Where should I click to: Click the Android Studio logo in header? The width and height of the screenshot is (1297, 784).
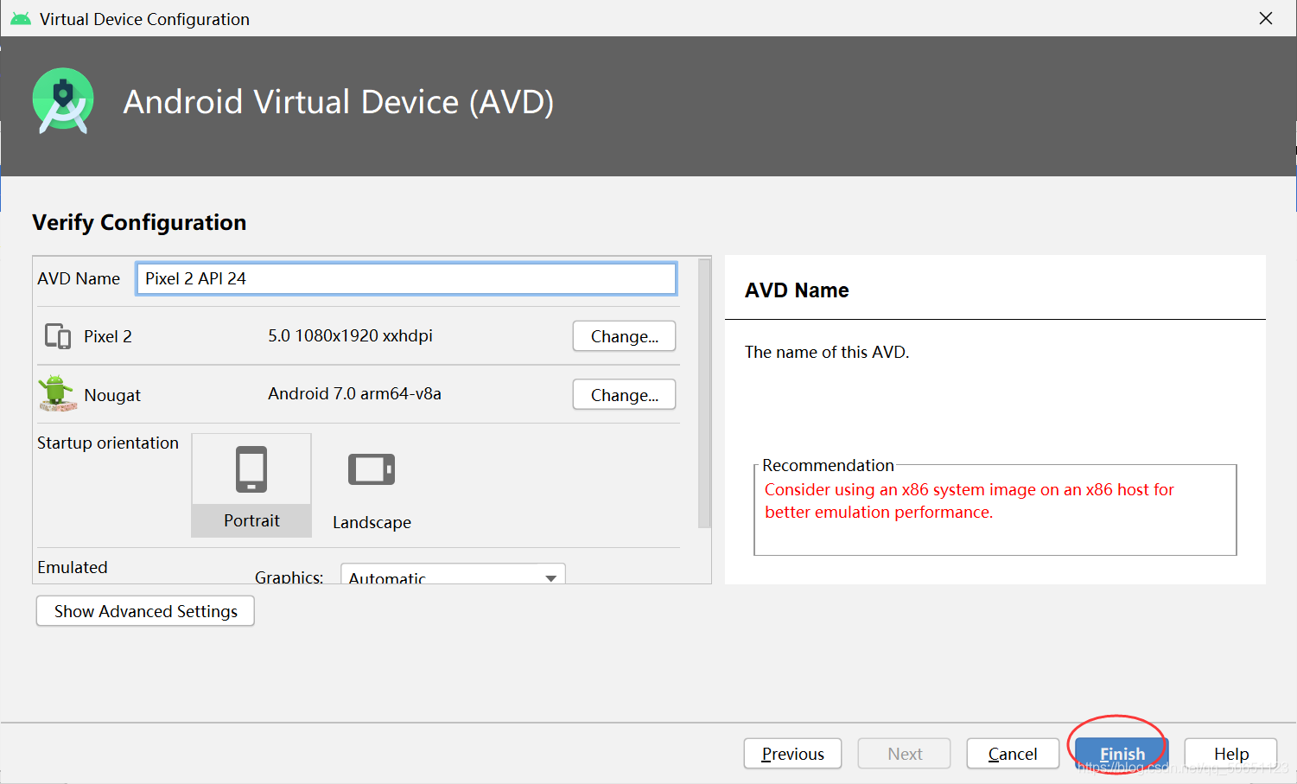coord(63,101)
